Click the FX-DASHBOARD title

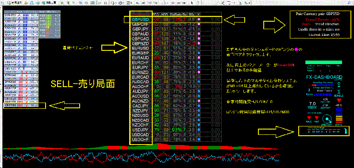point(324,77)
